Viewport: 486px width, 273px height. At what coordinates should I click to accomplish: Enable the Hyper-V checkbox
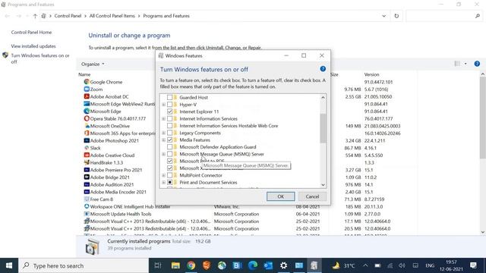[x=169, y=105]
